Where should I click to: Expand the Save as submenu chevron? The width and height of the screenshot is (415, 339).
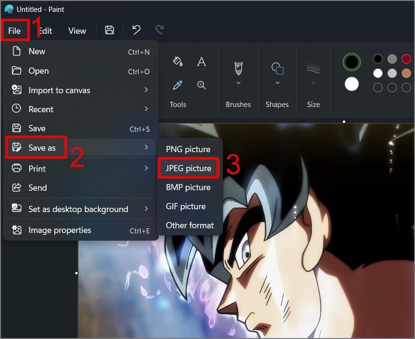[x=146, y=147]
